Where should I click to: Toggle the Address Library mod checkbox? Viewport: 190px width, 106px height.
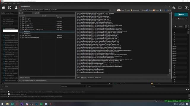coord(4,45)
